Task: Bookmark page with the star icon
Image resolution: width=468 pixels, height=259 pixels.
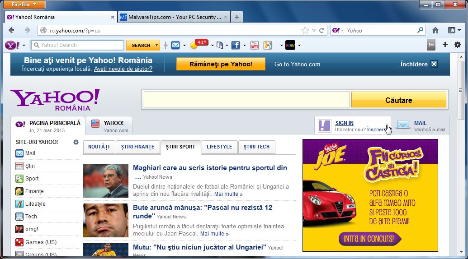Action: 305,30
